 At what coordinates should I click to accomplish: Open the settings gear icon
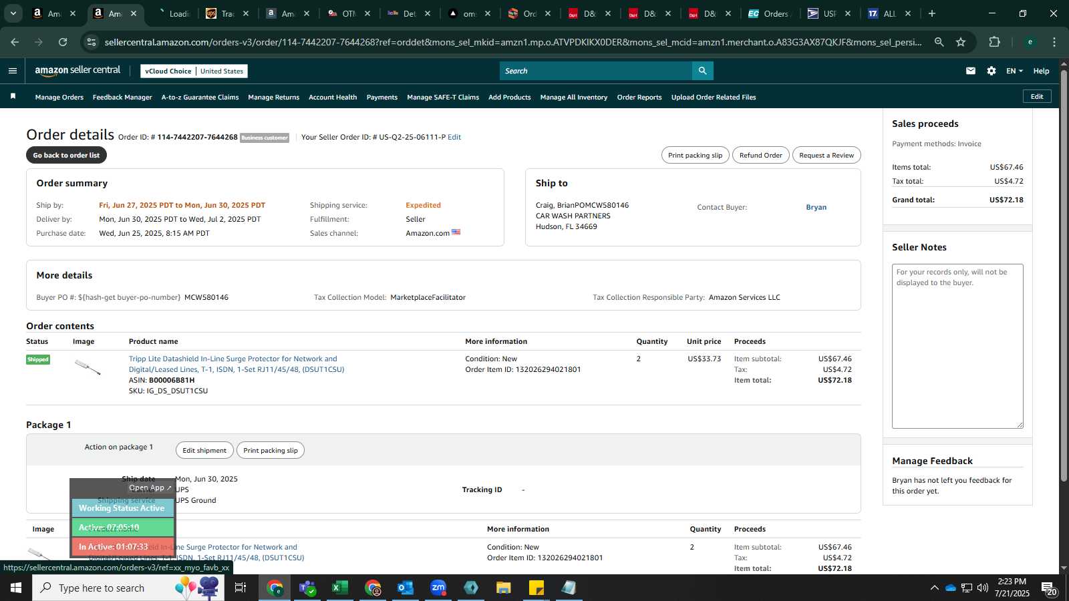(991, 71)
